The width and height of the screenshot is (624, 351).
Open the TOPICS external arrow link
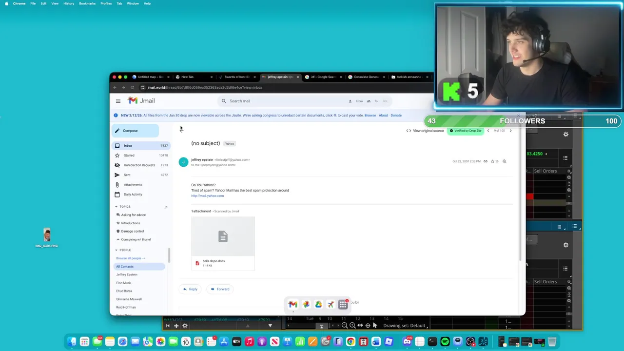point(166,207)
